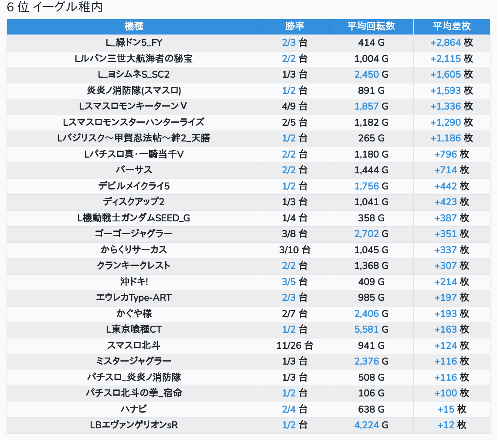Select the +796 枚 value
The width and height of the screenshot is (497, 441).
tap(452, 154)
